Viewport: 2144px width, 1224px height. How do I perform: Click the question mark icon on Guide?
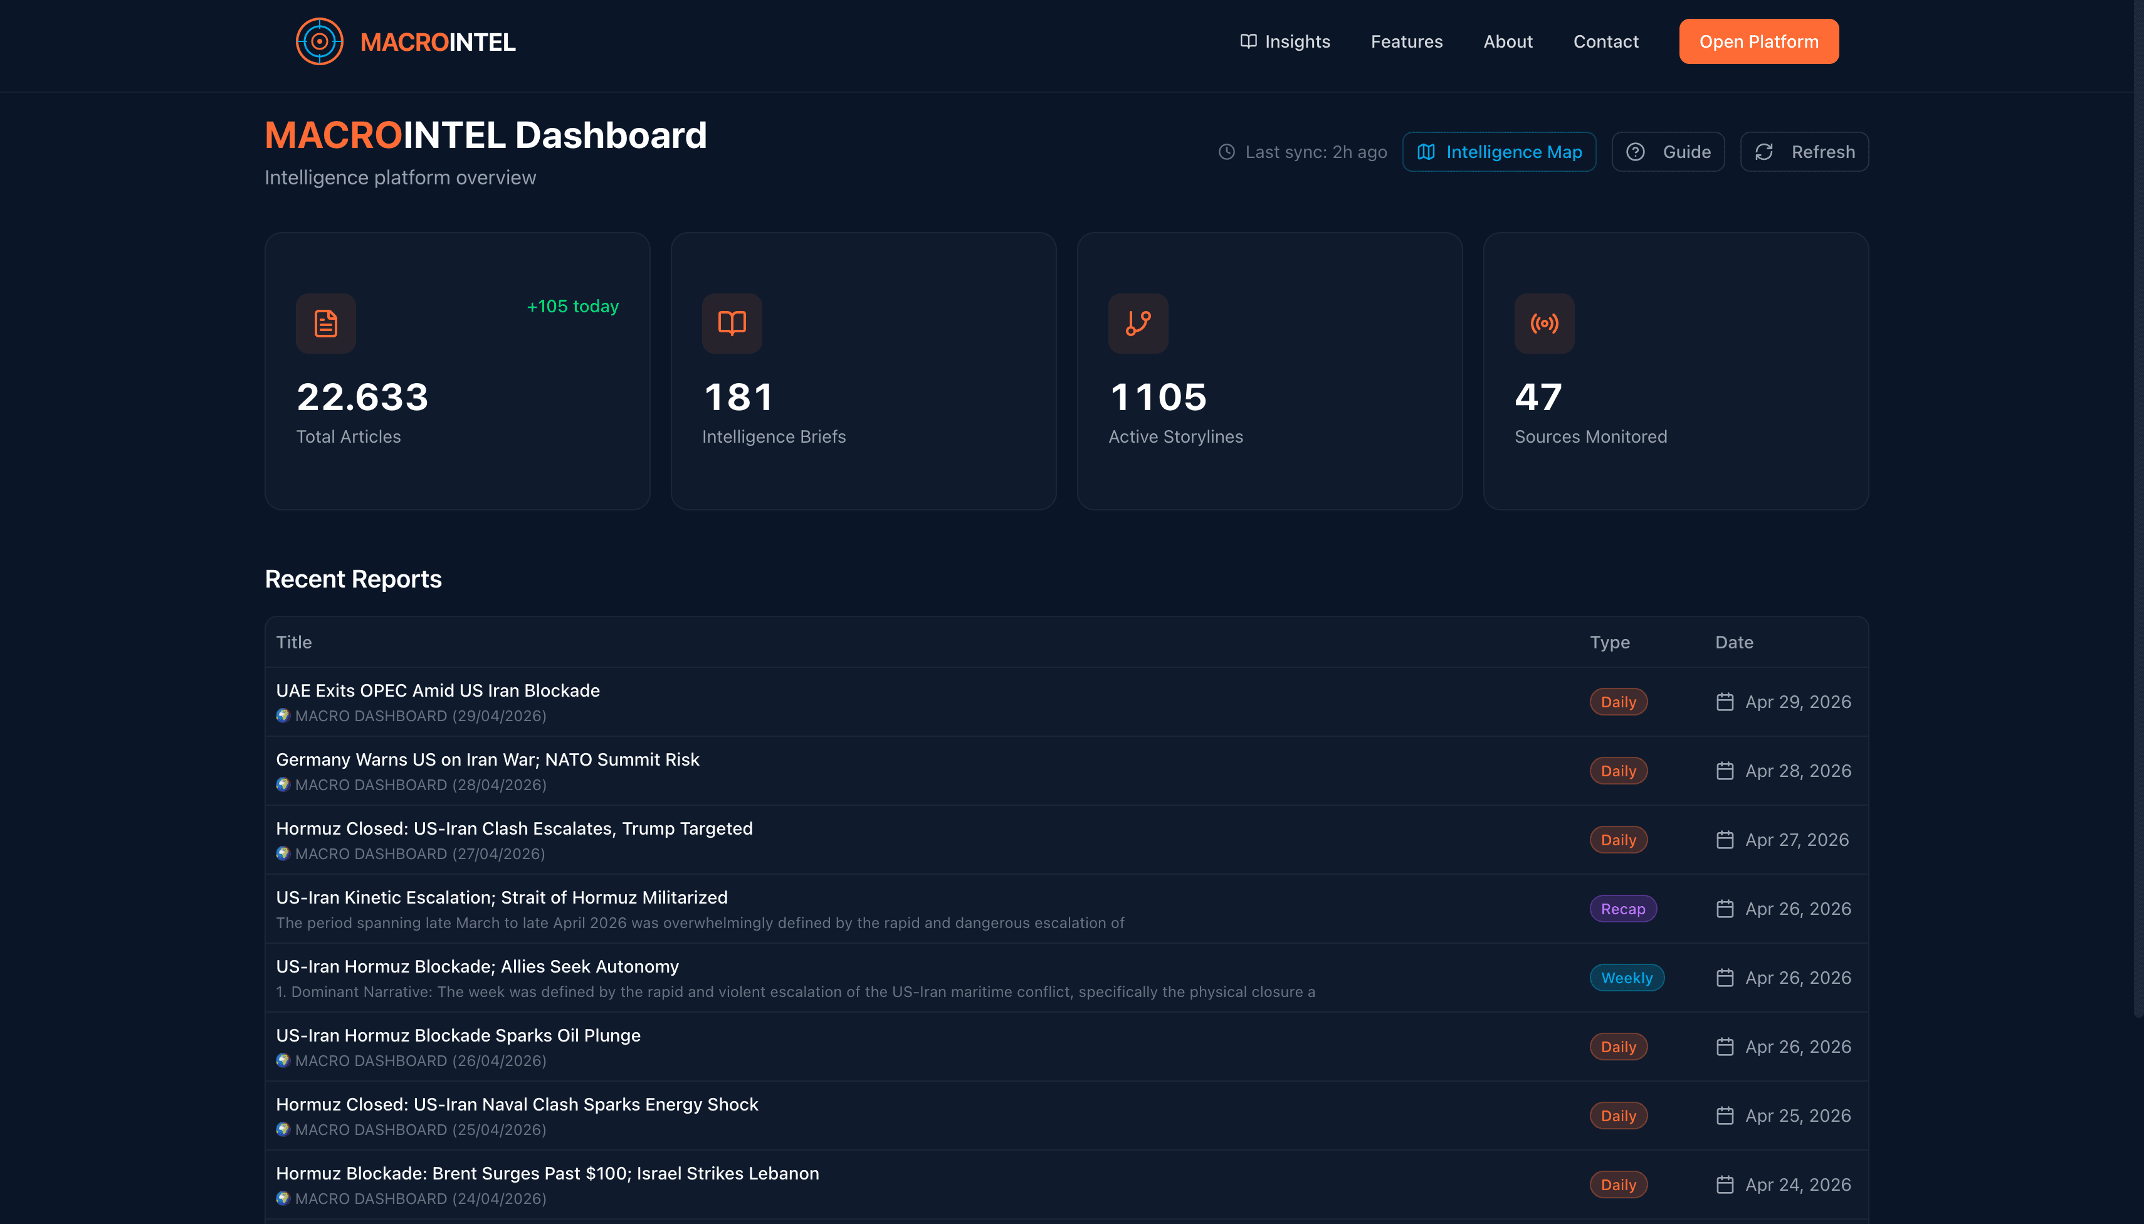click(x=1635, y=152)
